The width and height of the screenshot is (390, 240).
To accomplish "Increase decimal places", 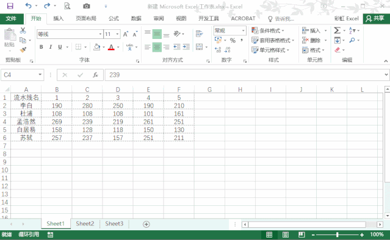I will (218, 50).
